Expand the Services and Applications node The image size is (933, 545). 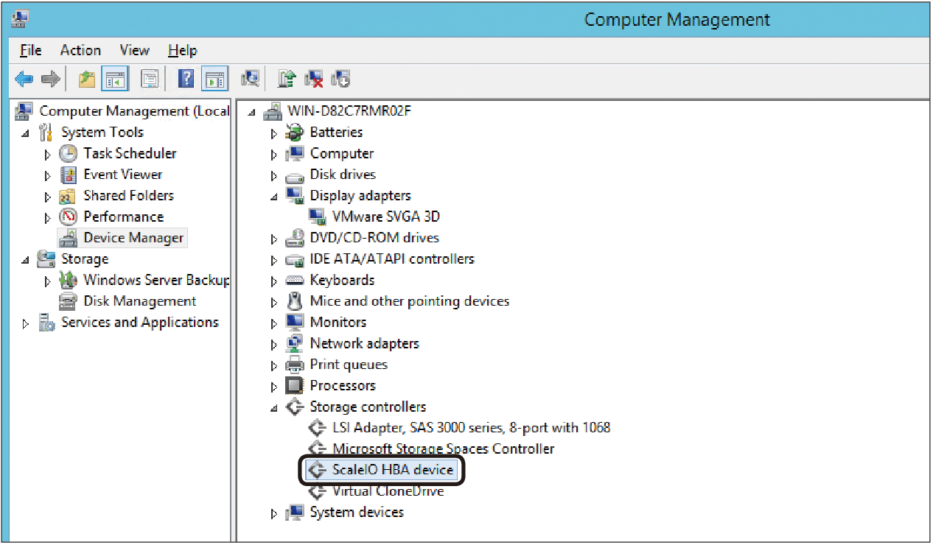point(26,323)
